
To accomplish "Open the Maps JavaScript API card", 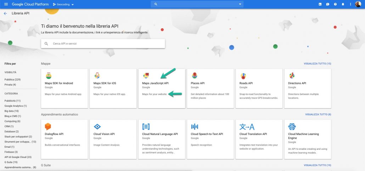I will (161, 88).
